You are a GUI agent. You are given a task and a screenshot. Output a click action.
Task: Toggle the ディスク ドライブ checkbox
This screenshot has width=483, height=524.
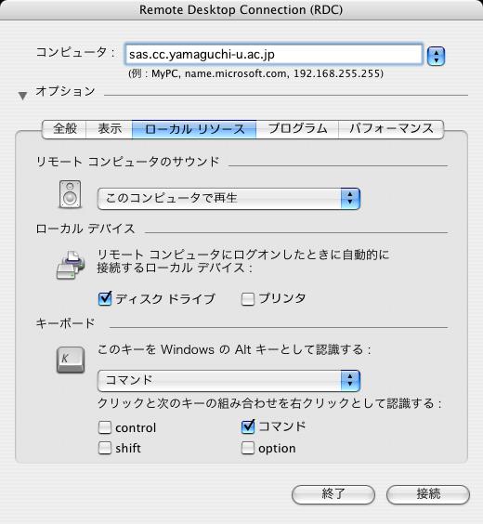[105, 299]
